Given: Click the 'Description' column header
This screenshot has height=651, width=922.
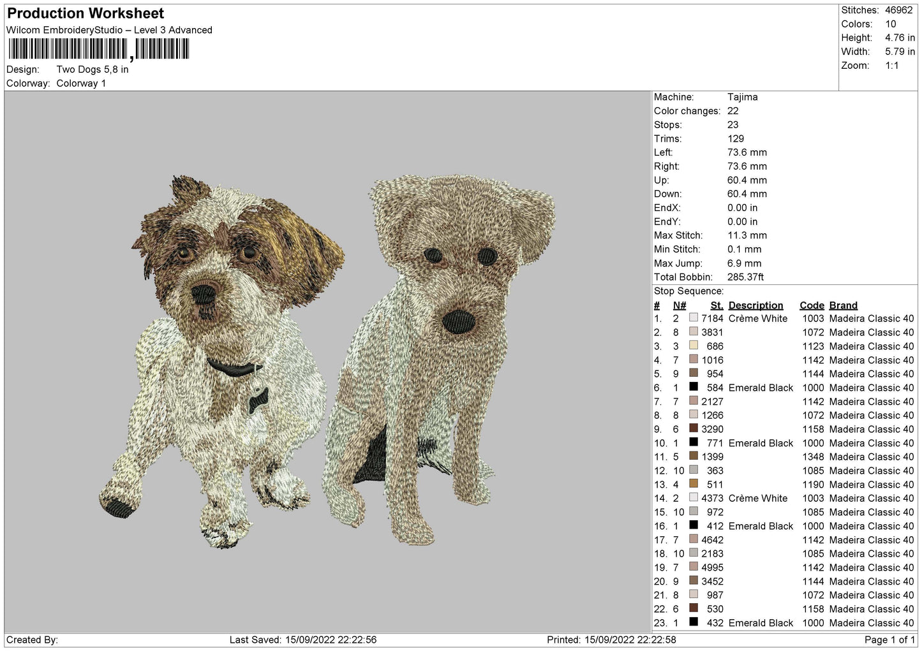Looking at the screenshot, I should pos(755,305).
